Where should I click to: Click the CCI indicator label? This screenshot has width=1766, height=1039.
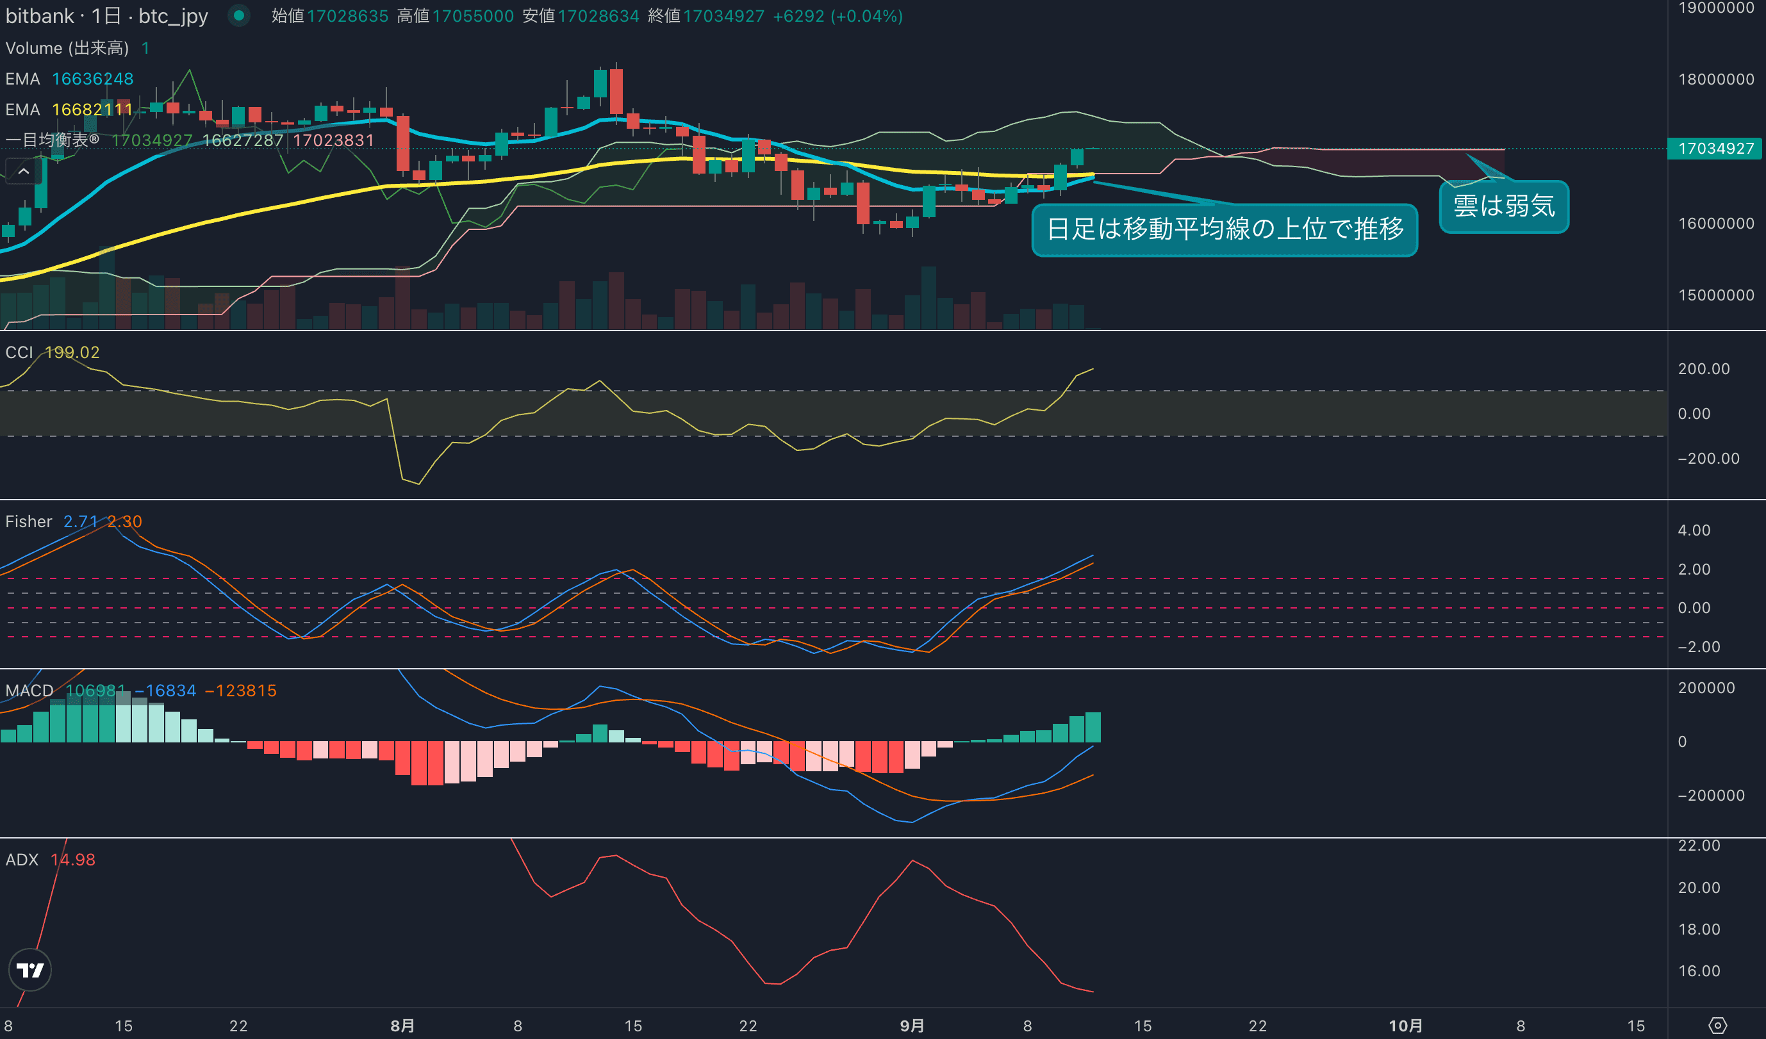pyautogui.click(x=19, y=352)
